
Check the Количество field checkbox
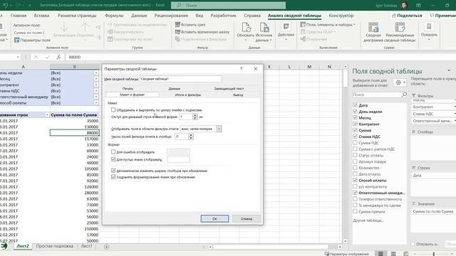(355, 168)
